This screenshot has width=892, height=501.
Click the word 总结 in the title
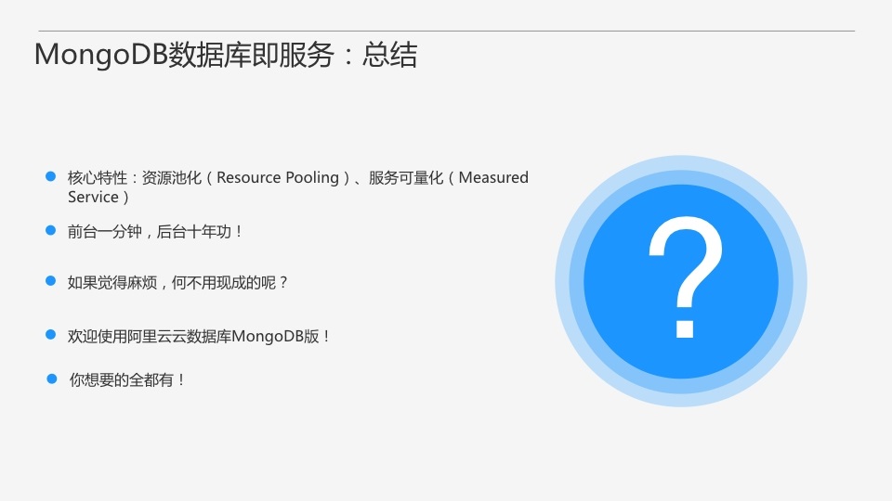coord(390,55)
